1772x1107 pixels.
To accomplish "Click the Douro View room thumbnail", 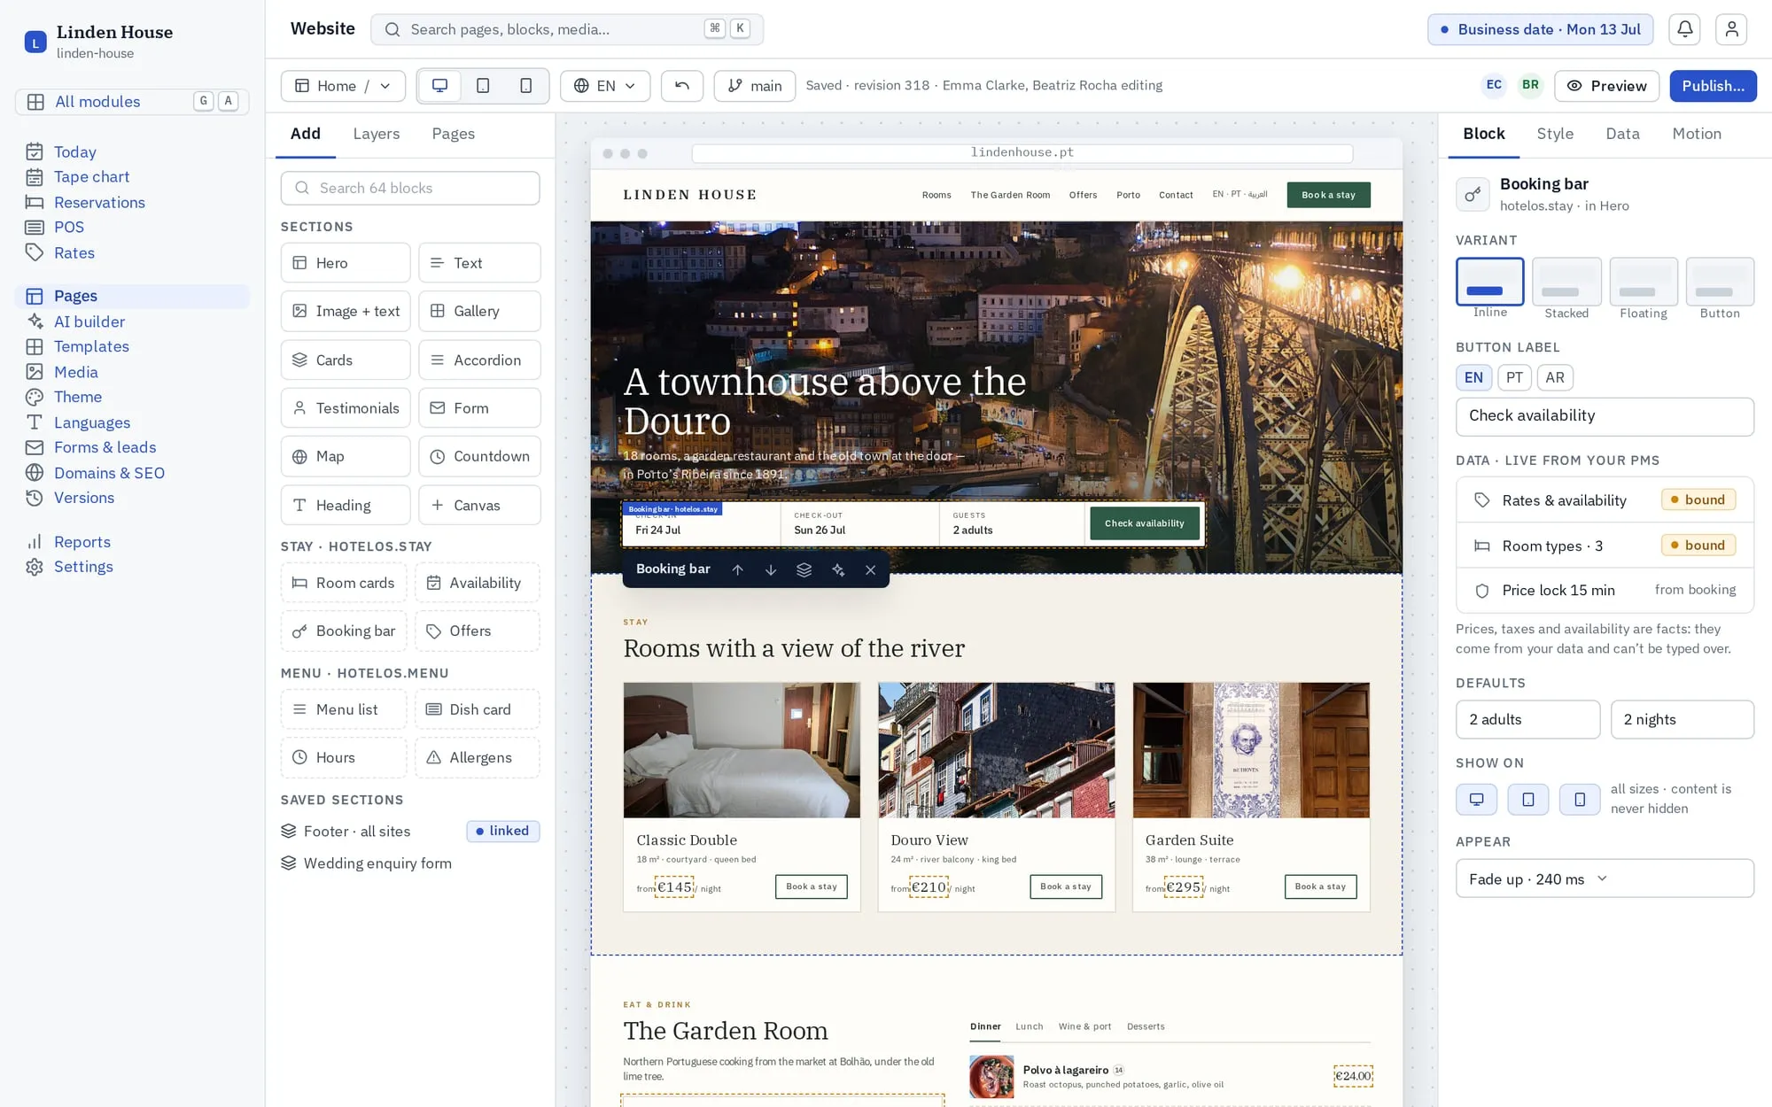I will [x=996, y=750].
